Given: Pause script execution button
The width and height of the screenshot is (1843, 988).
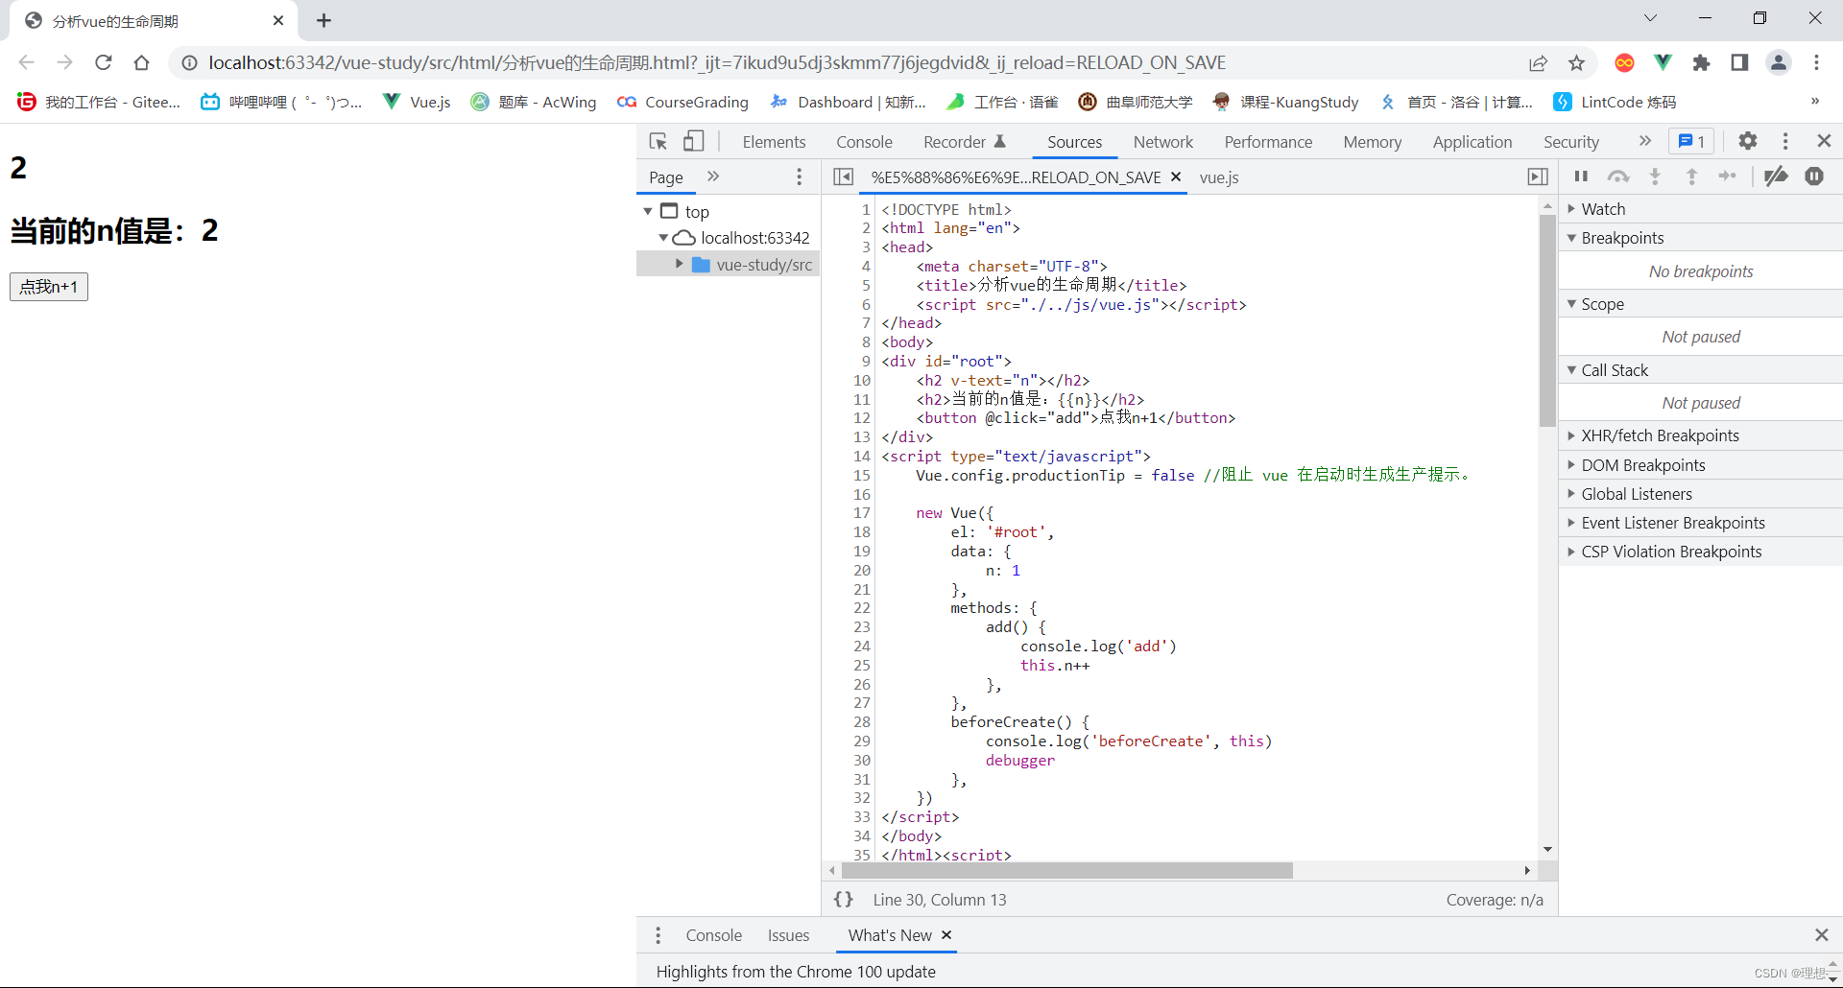Looking at the screenshot, I should [1581, 176].
